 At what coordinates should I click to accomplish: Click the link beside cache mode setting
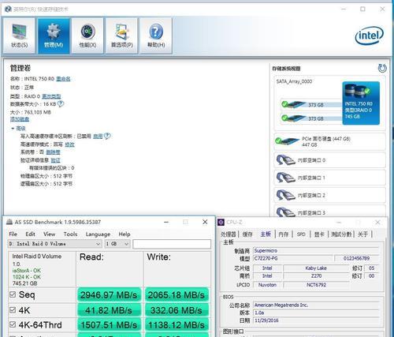pyautogui.click(x=69, y=144)
